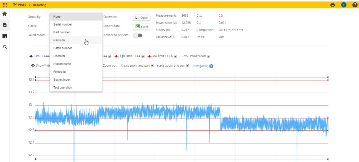Toggle the Advanced options switch
The width and height of the screenshot is (359, 162).
(138, 35)
